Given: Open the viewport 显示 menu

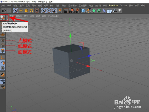Looking at the screenshot, I should coord(26,16).
